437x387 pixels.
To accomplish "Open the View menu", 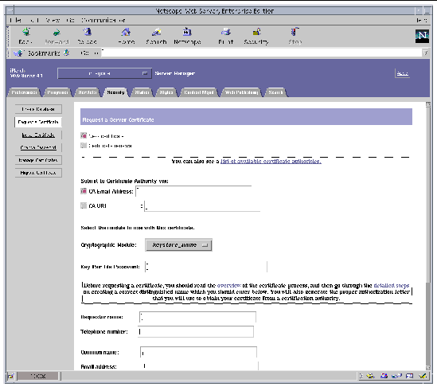I will pos(53,20).
